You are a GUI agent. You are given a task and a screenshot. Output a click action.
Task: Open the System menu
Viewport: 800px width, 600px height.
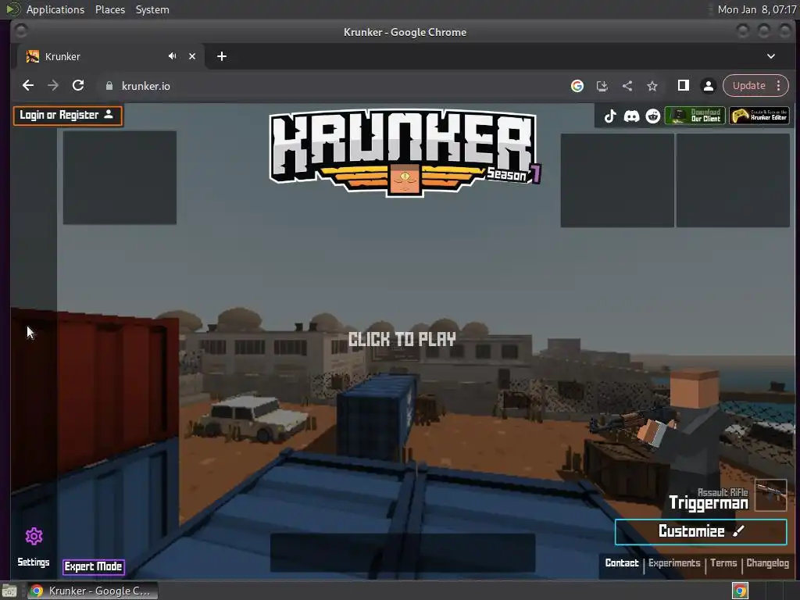coord(152,9)
